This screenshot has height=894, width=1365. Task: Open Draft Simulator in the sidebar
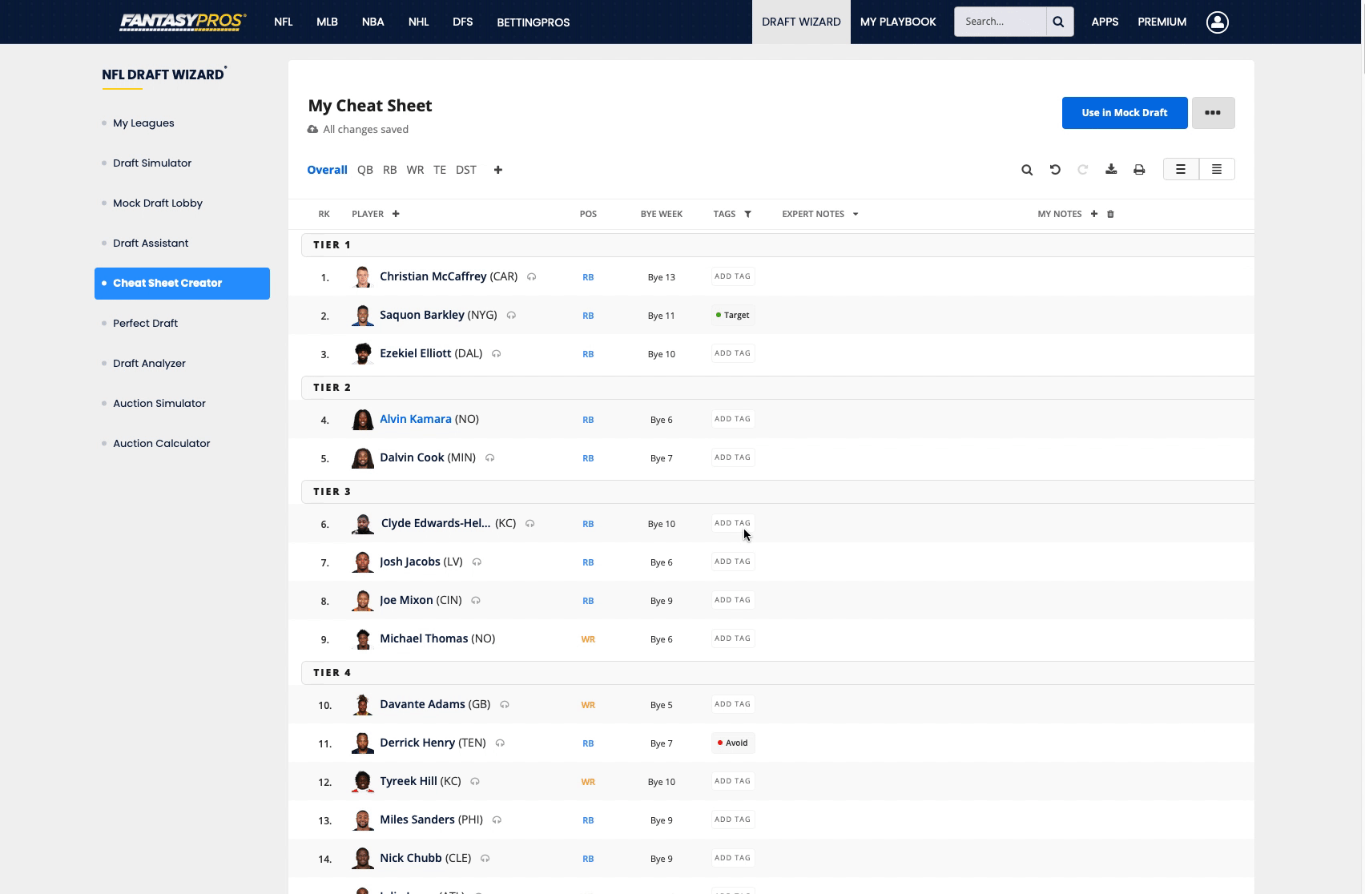coord(152,163)
